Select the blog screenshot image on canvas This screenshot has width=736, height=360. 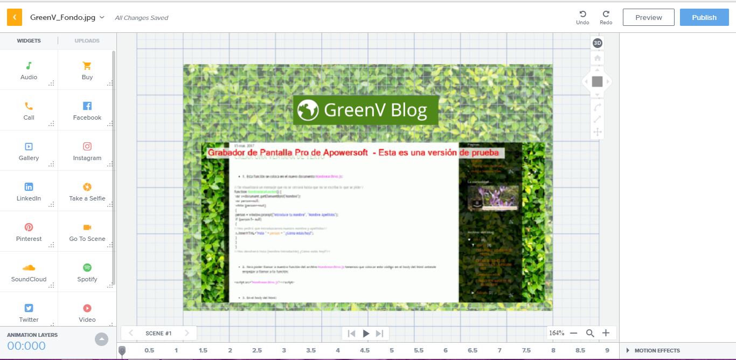(373, 223)
